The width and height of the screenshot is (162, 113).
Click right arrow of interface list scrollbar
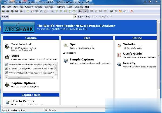pos(53,77)
